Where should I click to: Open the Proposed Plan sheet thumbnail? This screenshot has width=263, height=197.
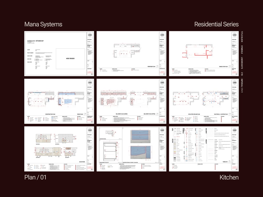tap(131, 54)
